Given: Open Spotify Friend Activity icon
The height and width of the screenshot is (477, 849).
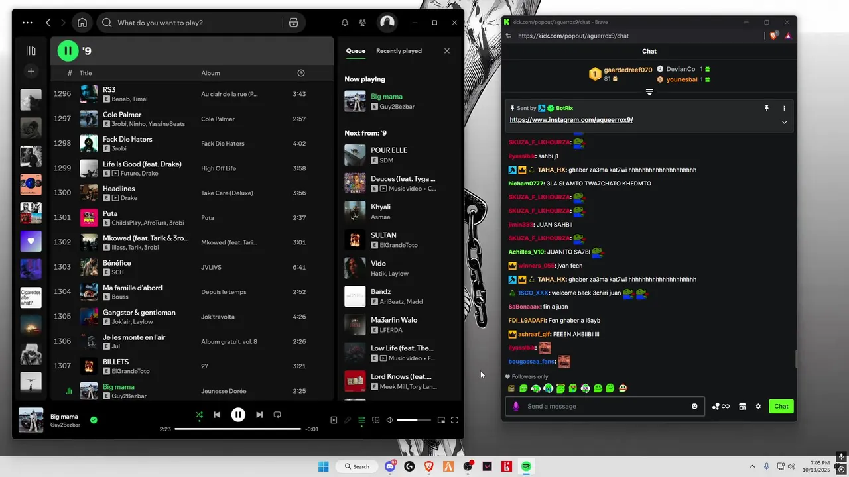Looking at the screenshot, I should 362,23.
